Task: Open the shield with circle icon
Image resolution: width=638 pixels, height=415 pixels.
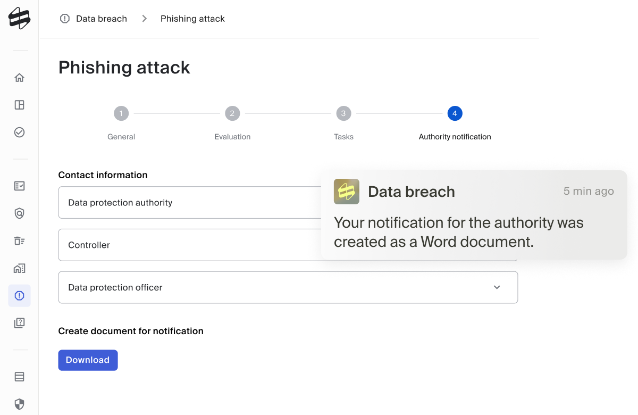Action: 19,213
